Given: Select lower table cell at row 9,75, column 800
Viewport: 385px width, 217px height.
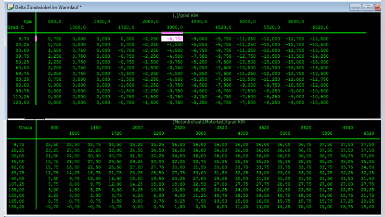Looking at the screenshot, I should [x=51, y=144].
